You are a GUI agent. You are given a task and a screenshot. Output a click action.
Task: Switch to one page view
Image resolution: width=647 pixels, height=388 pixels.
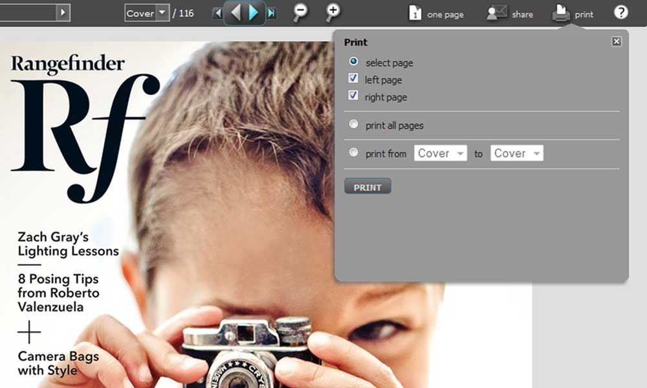[436, 14]
